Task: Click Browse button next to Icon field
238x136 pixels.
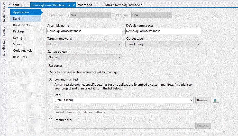Action: (203, 100)
